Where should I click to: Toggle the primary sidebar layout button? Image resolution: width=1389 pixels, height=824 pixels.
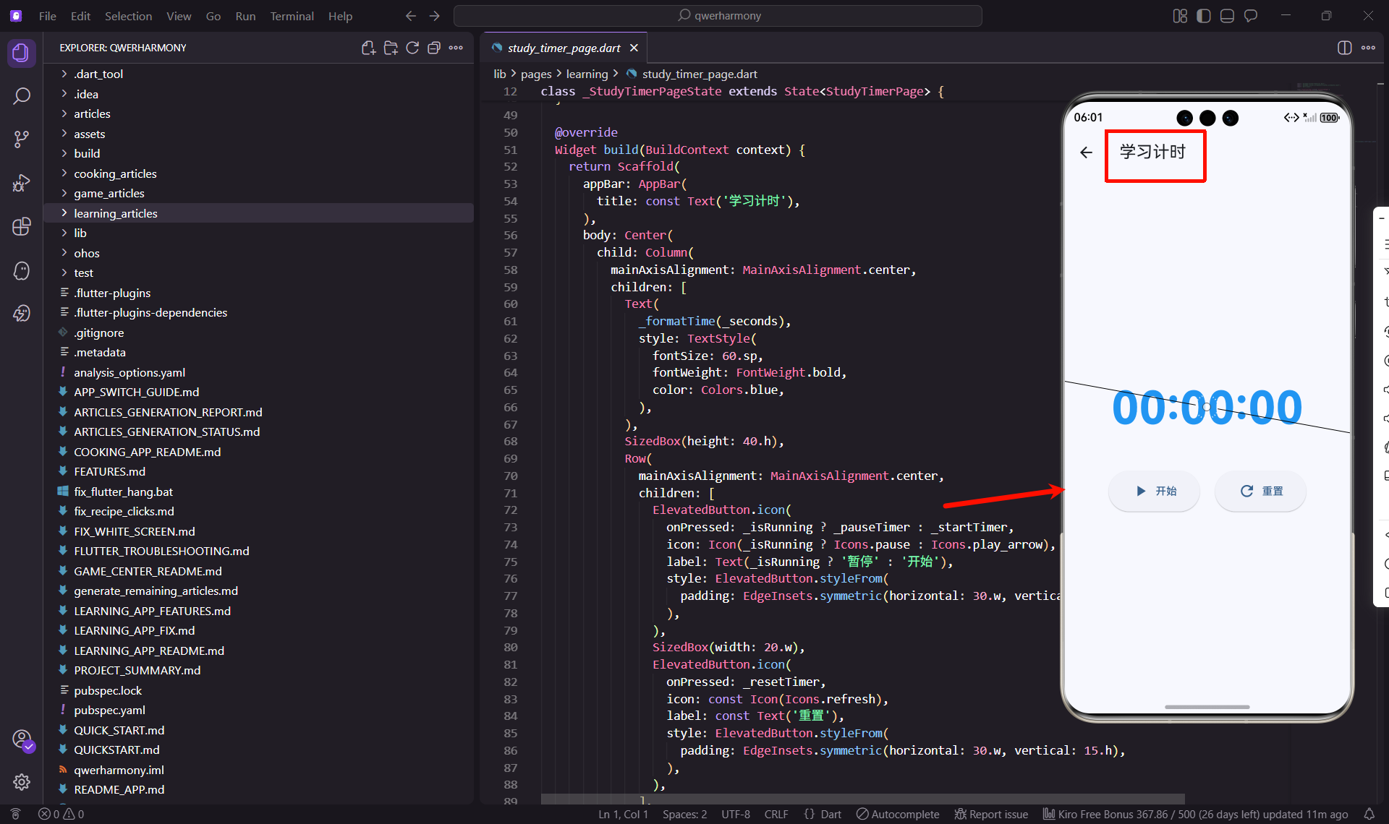pos(1204,16)
